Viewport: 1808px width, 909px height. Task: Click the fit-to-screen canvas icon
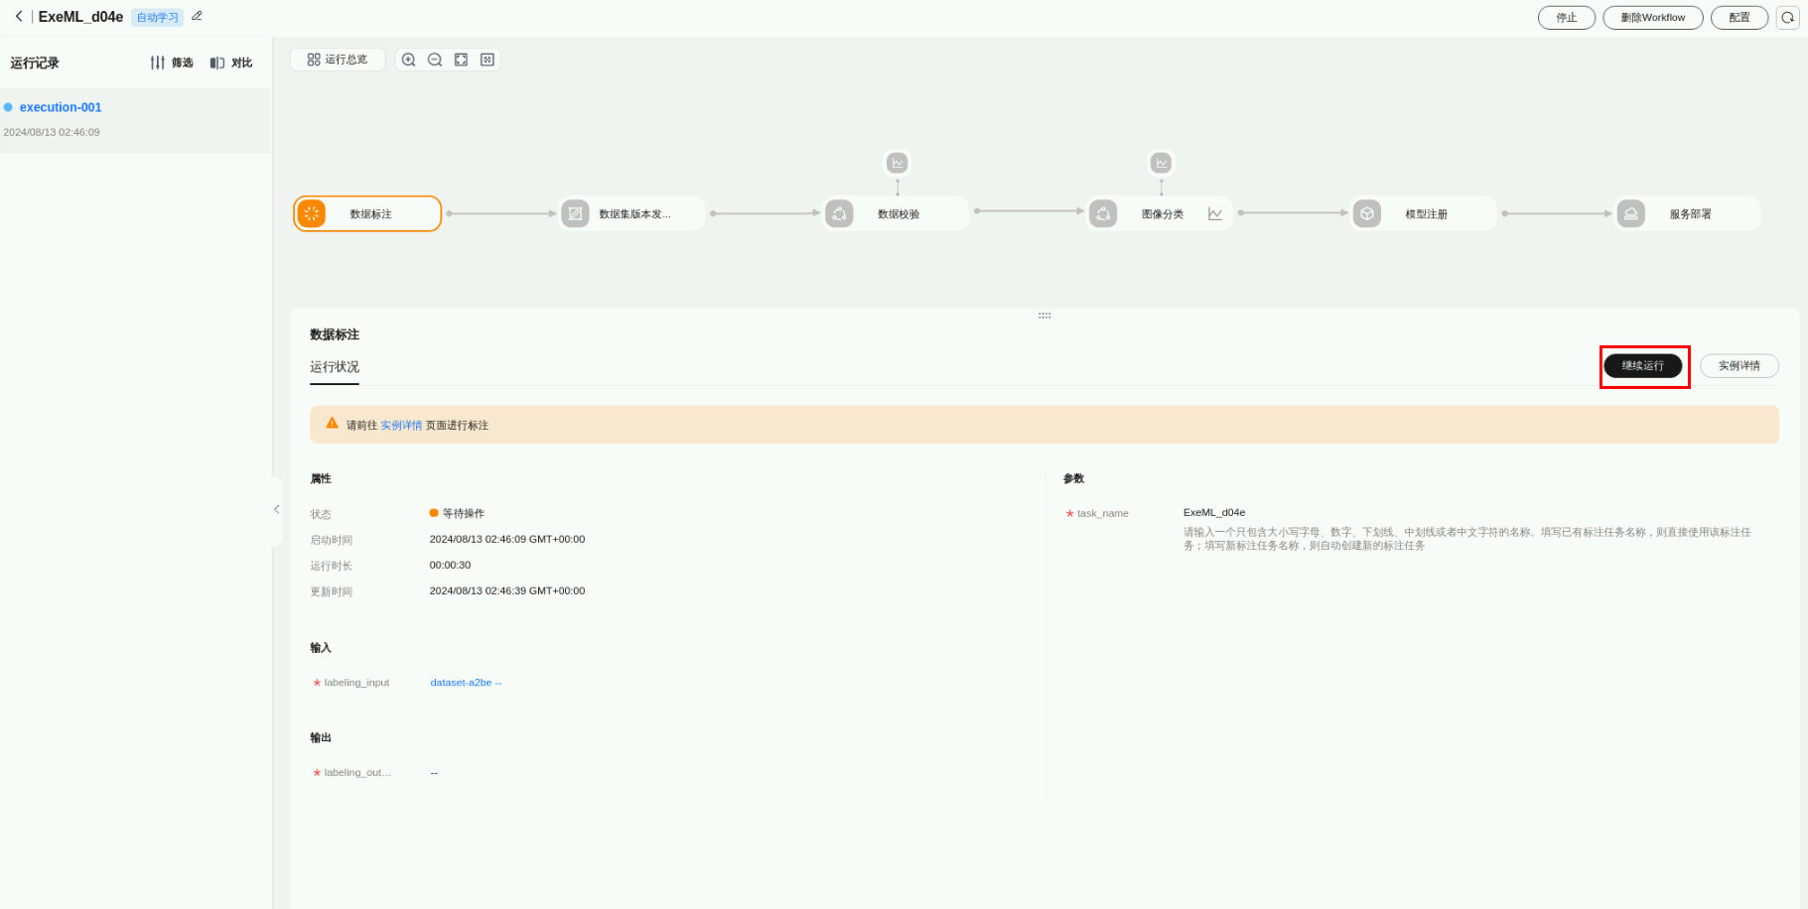pyautogui.click(x=461, y=60)
